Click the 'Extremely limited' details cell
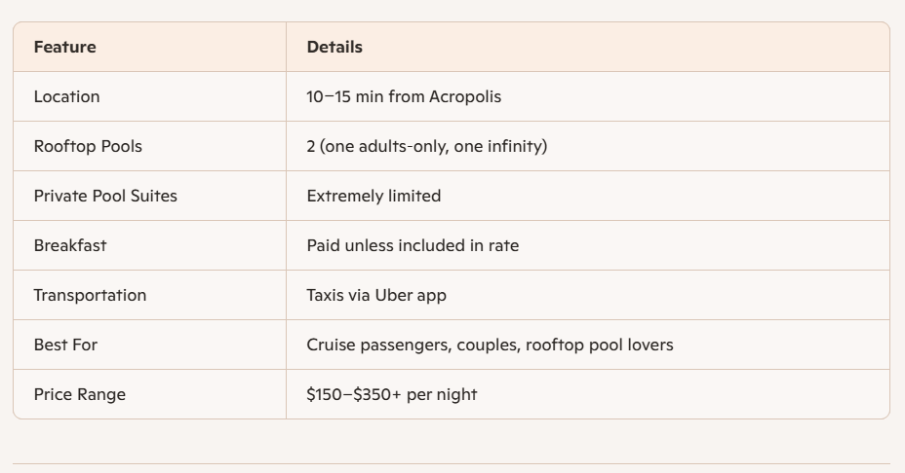905x473 pixels. pyautogui.click(x=374, y=196)
